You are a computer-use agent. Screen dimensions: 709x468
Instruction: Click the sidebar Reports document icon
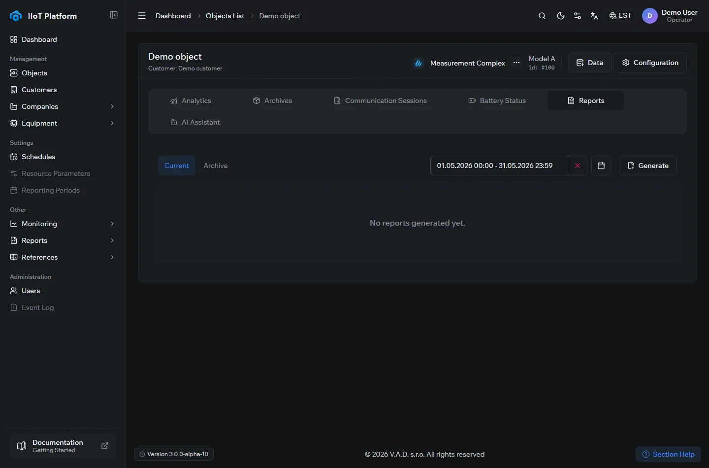click(x=14, y=240)
